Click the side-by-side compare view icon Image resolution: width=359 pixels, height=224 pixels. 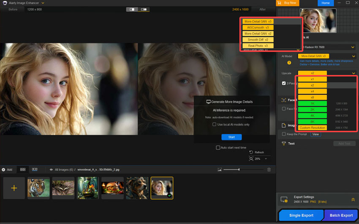[144, 9]
